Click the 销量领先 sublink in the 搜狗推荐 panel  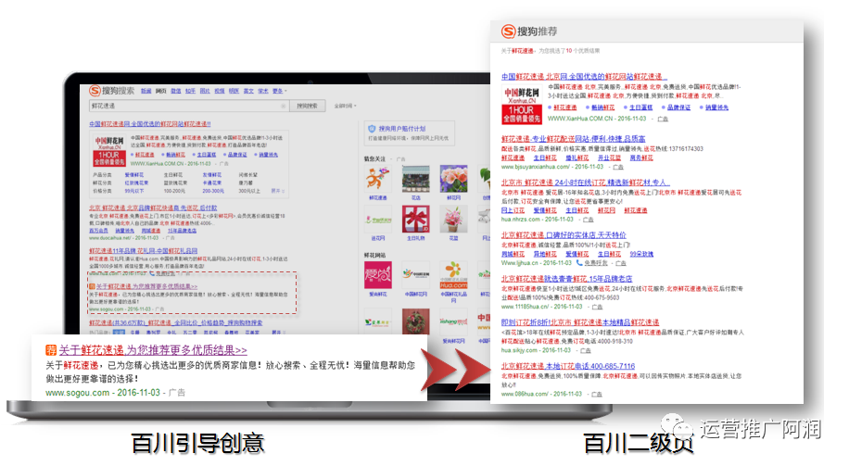click(x=716, y=107)
